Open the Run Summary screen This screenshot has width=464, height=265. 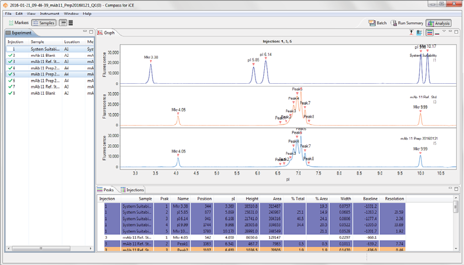coord(407,23)
